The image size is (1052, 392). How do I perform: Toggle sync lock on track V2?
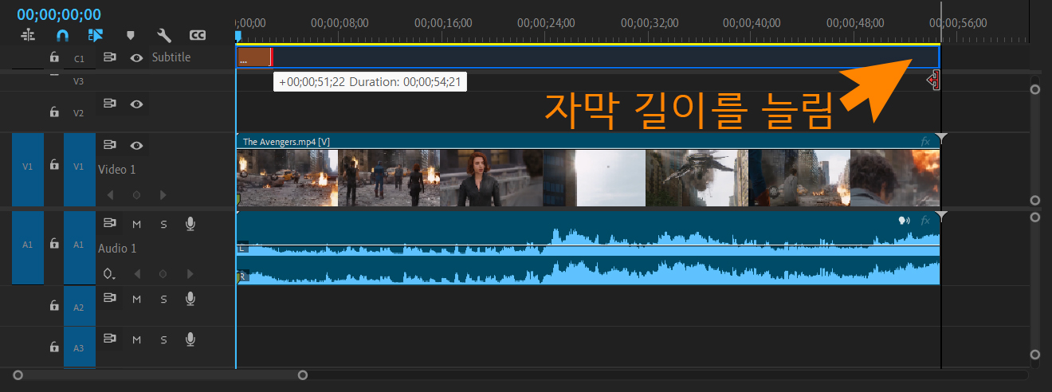coord(110,104)
